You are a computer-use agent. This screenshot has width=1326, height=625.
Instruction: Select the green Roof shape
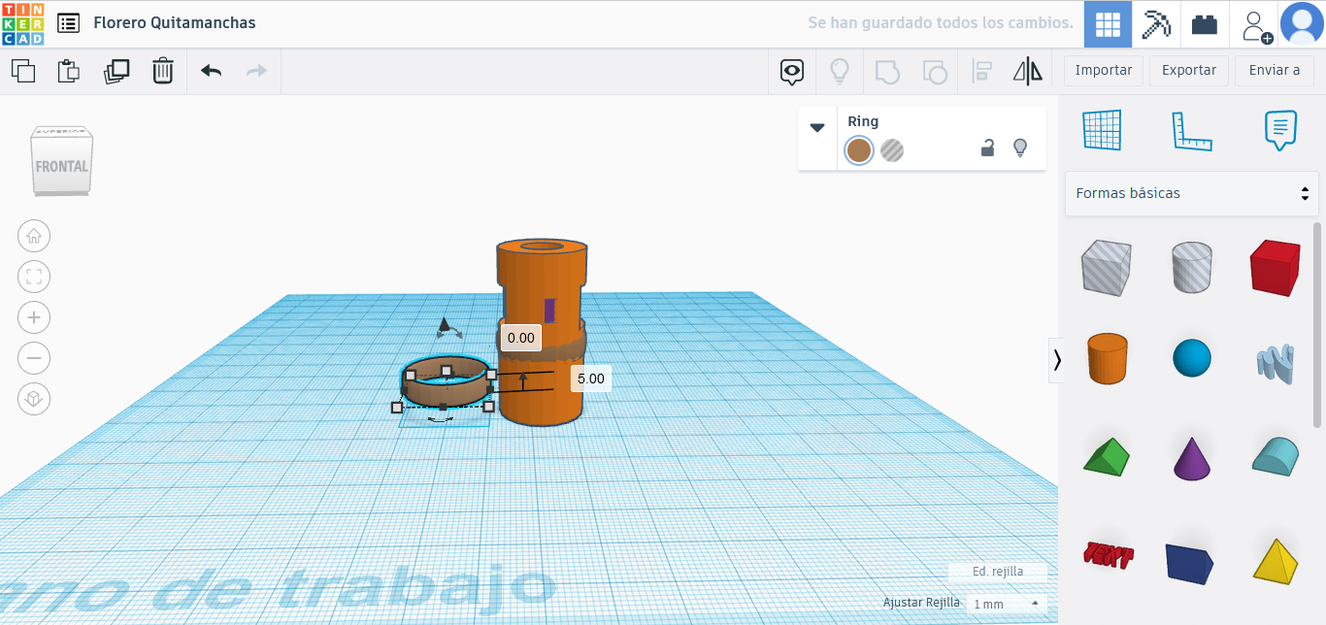1107,457
